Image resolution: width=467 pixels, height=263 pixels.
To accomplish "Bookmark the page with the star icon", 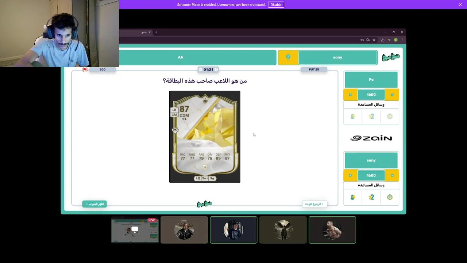I will tap(374, 40).
